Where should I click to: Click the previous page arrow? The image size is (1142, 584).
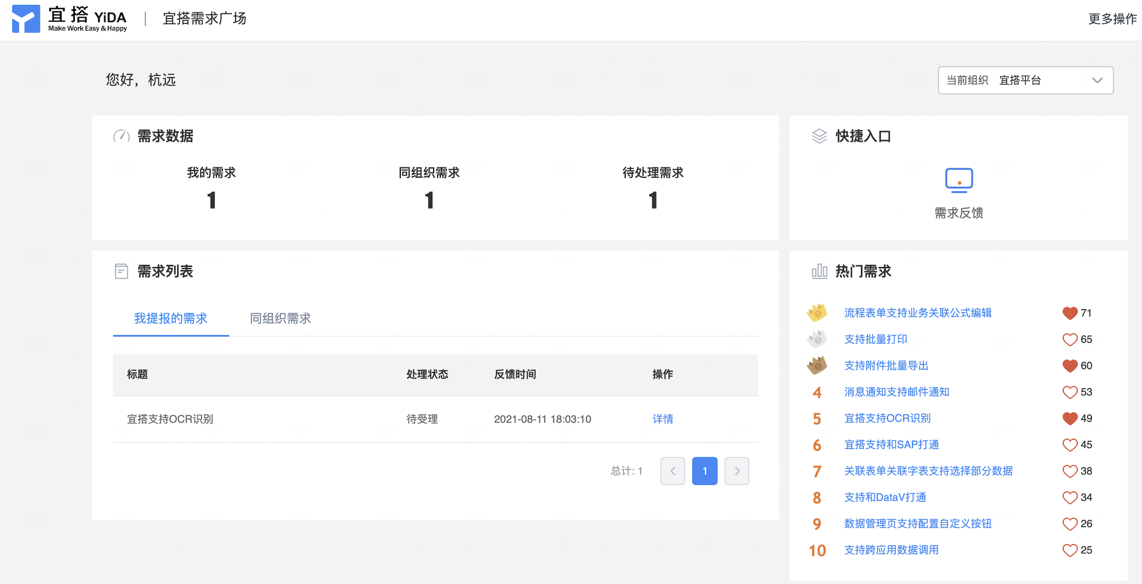pos(672,471)
